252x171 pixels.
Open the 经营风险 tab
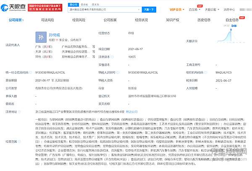[79, 20]
